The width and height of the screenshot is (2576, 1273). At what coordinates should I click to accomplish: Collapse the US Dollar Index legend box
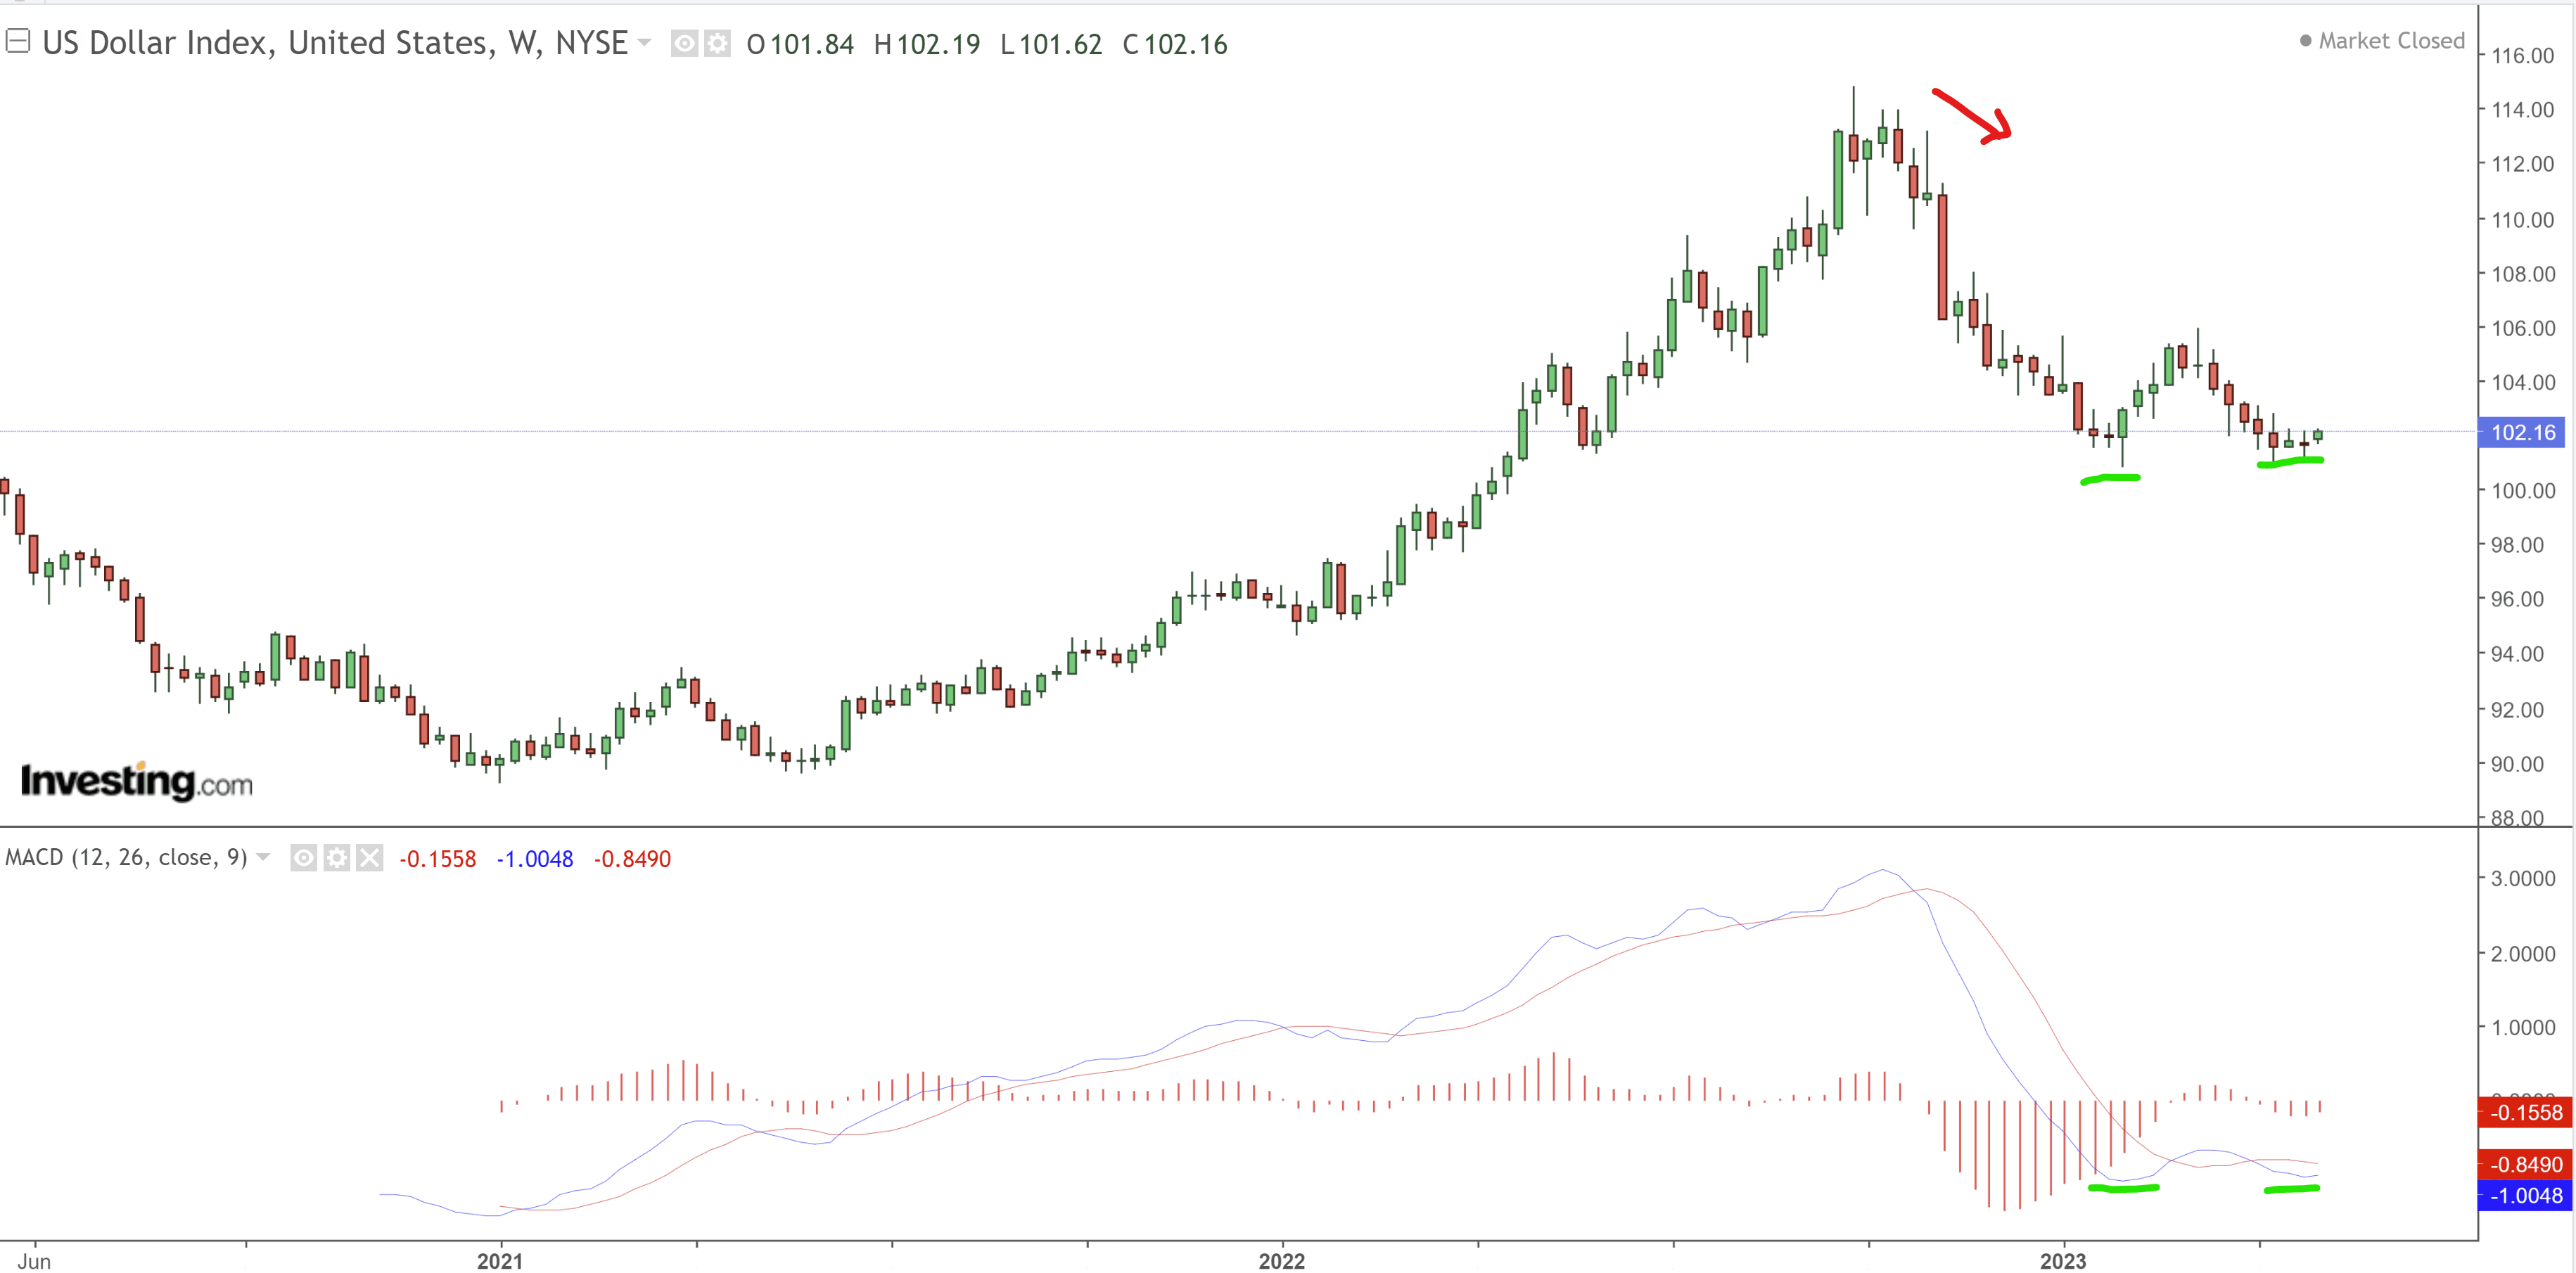click(x=18, y=41)
